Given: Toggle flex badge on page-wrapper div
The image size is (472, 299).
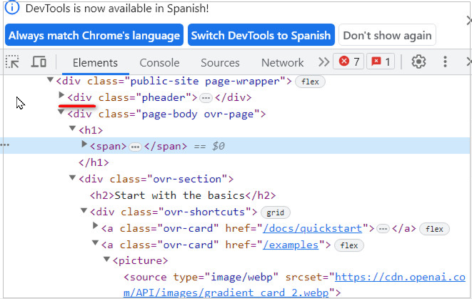Looking at the screenshot, I should [310, 82].
